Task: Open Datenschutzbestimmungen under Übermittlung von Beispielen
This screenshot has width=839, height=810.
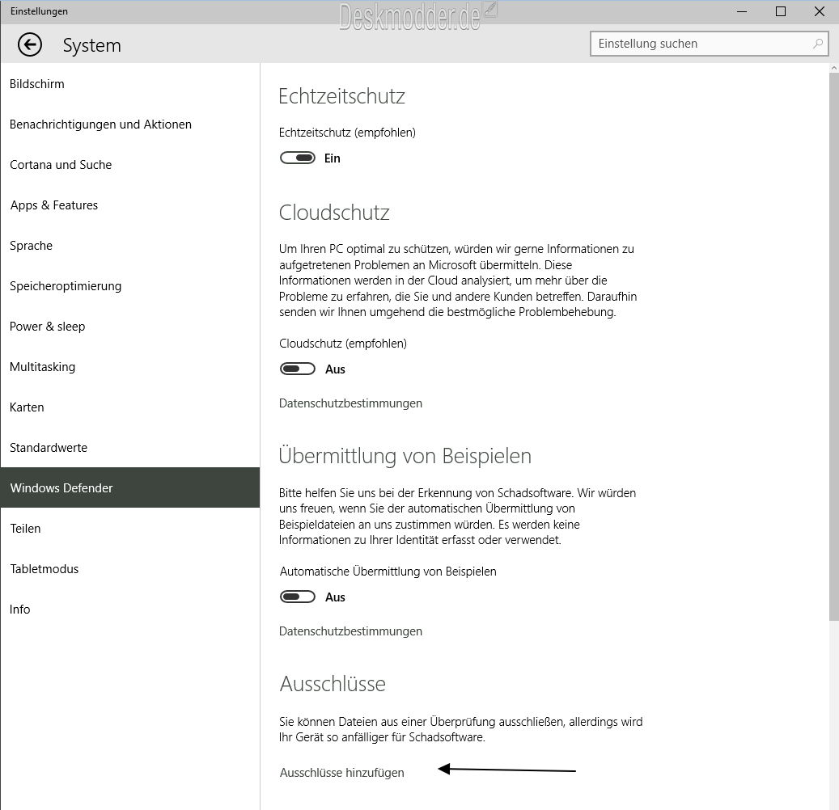Action: [350, 631]
